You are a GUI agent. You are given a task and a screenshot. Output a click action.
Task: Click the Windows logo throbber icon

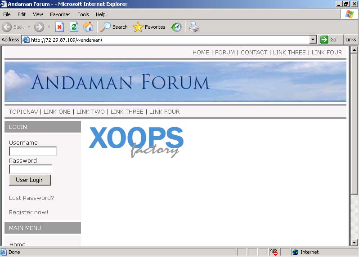point(350,14)
